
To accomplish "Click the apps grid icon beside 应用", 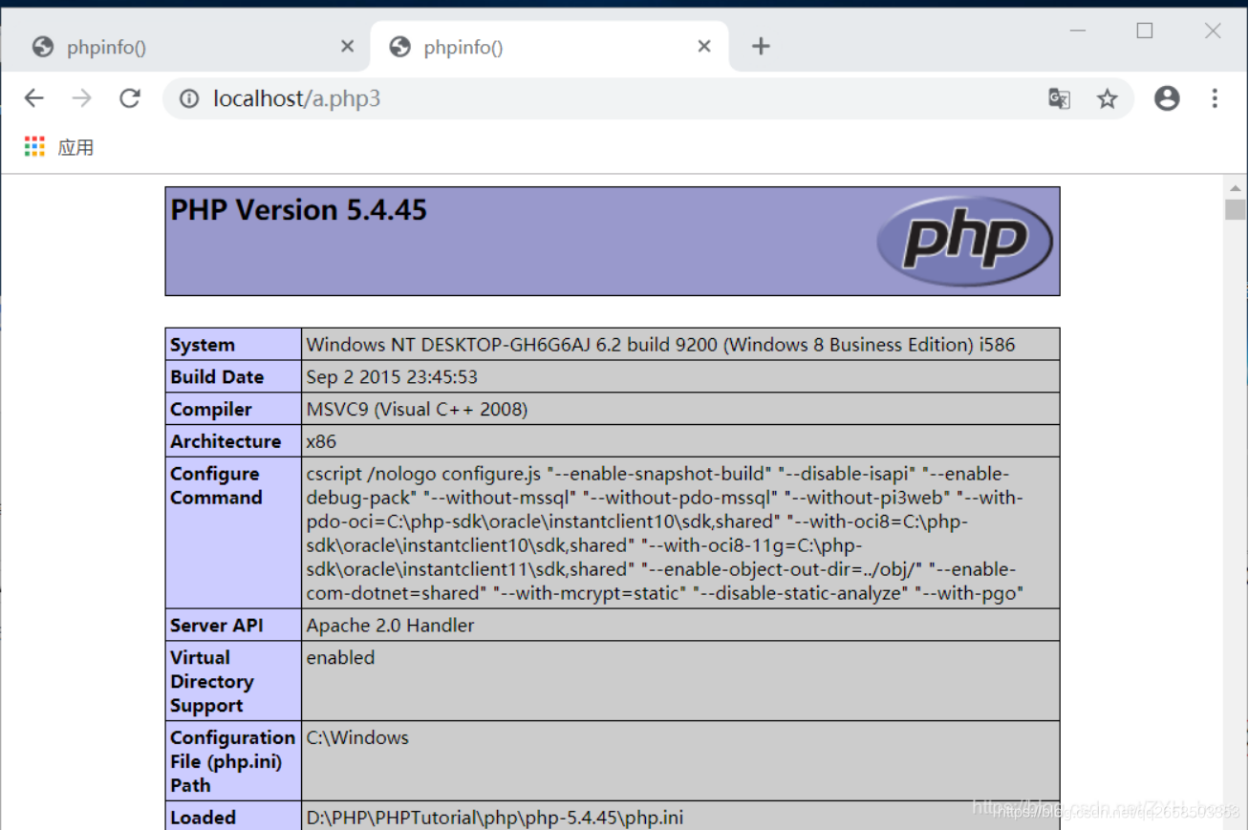I will pos(34,145).
